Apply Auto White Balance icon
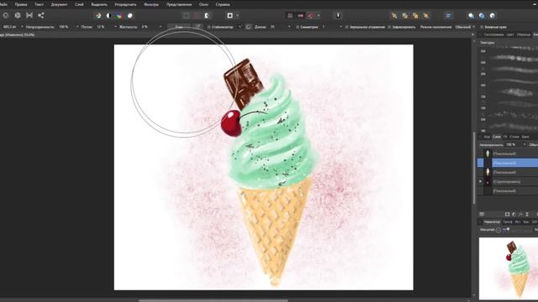Image resolution: width=538 pixels, height=302 pixels. (x=130, y=16)
